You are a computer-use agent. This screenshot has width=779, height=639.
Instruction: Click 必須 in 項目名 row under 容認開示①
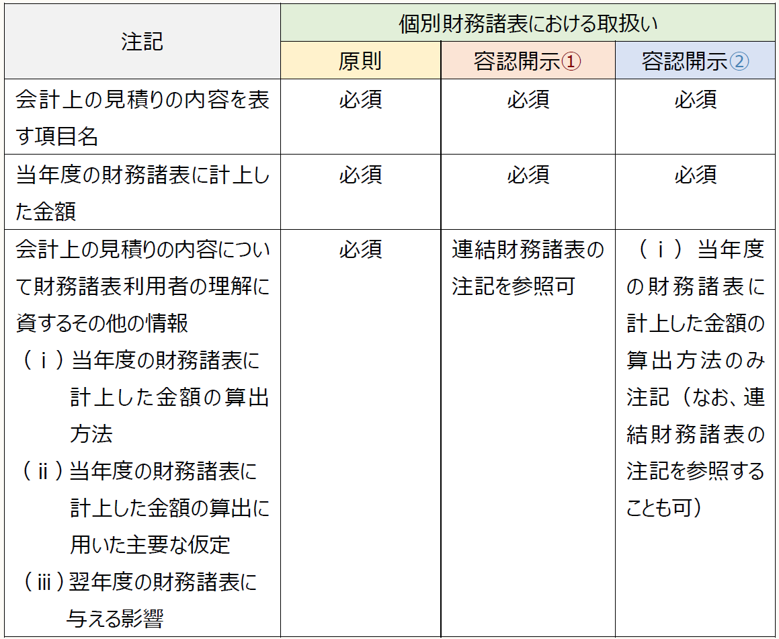coord(528,100)
